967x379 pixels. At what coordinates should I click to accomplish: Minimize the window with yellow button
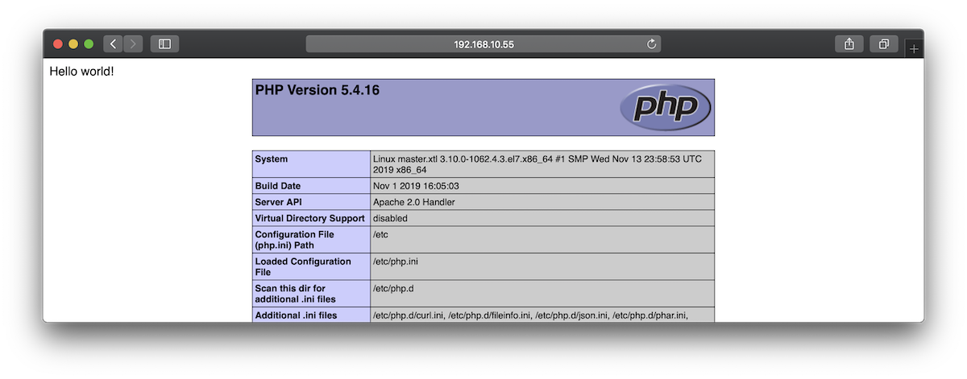pyautogui.click(x=73, y=44)
